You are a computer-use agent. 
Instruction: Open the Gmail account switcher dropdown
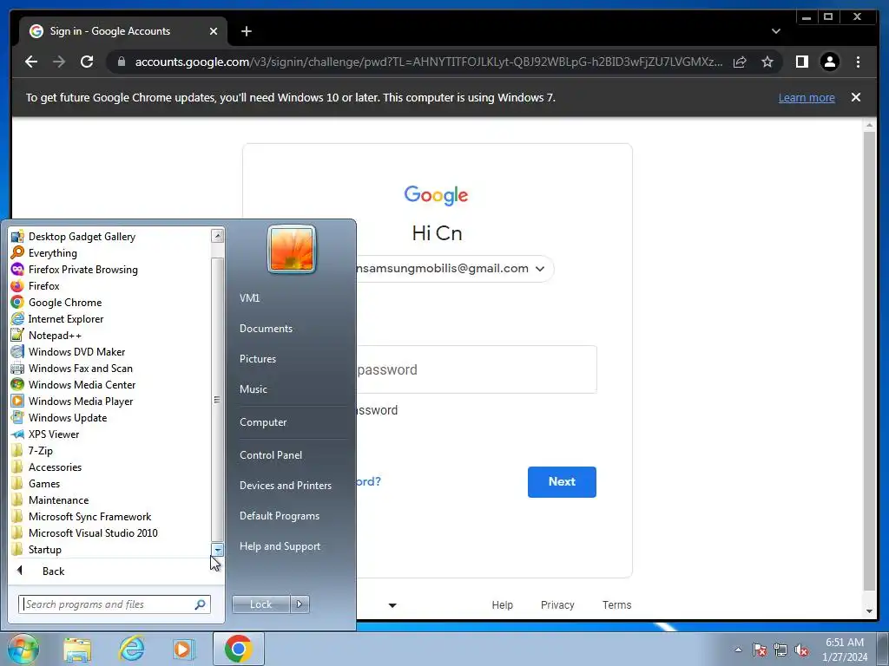coord(540,269)
